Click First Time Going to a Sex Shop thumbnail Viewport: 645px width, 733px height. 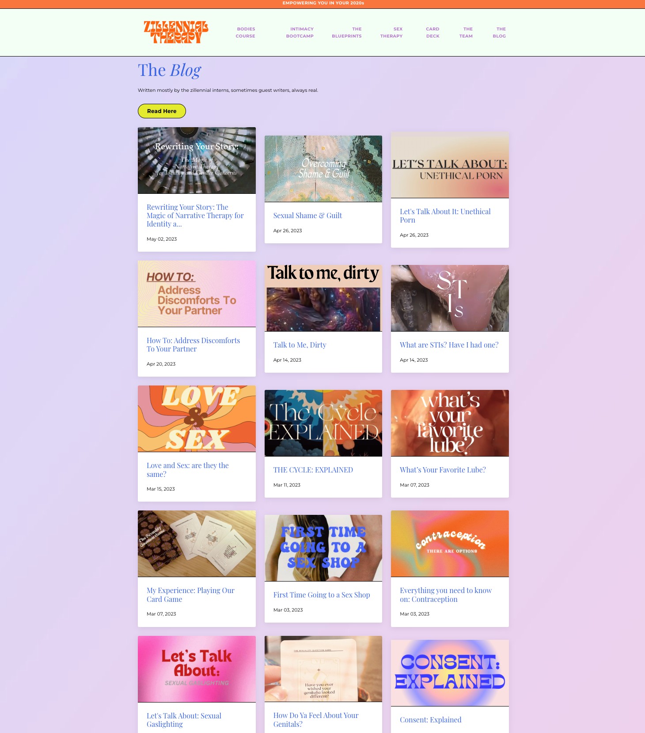323,548
